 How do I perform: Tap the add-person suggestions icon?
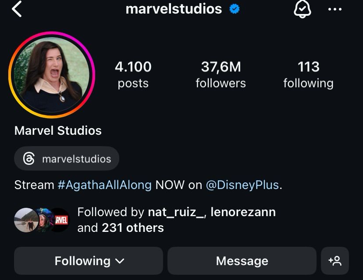(x=335, y=261)
